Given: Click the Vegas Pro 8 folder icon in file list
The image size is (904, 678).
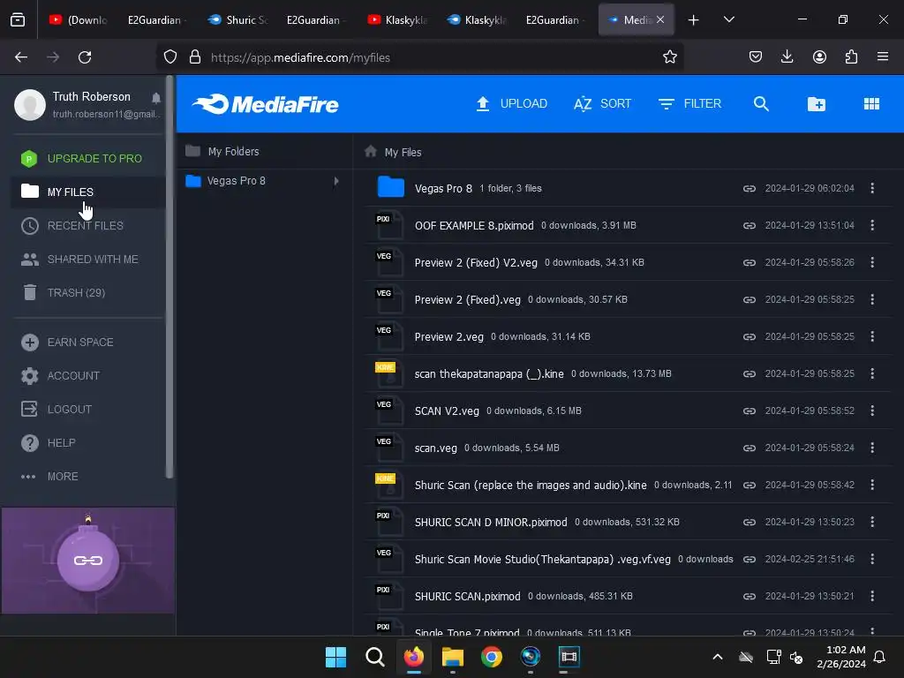Looking at the screenshot, I should click(390, 187).
